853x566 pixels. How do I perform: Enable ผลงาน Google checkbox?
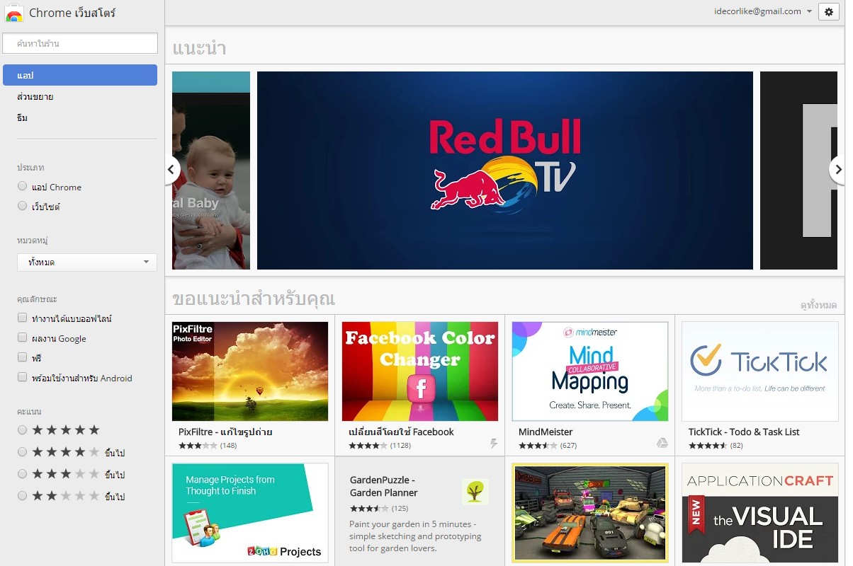click(23, 337)
